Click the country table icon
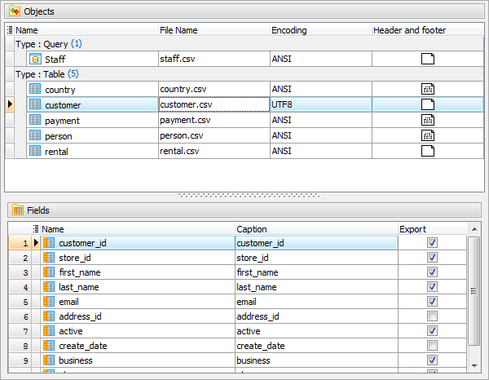489x380 pixels. pyautogui.click(x=35, y=89)
